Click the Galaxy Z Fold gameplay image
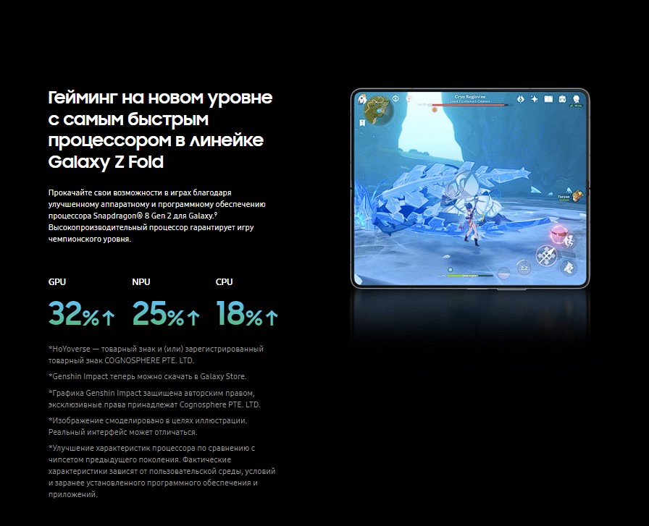This screenshot has width=649, height=526. 470,189
